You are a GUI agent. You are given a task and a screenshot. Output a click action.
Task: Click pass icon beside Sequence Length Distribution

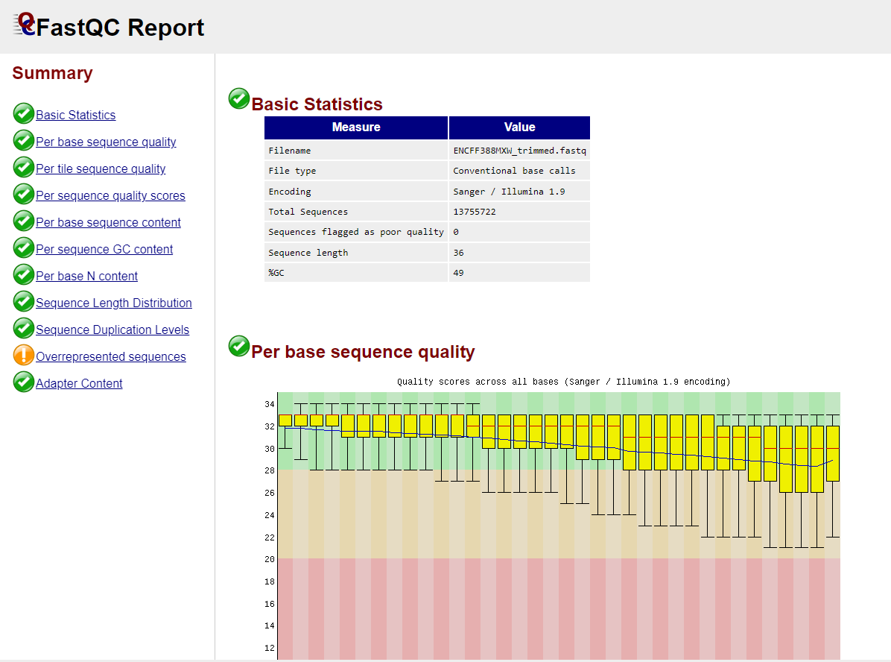tap(23, 301)
